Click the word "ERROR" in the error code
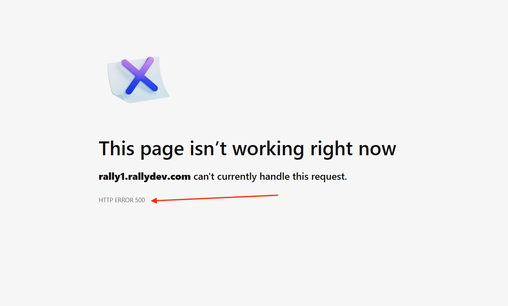The image size is (508, 306). [x=124, y=200]
